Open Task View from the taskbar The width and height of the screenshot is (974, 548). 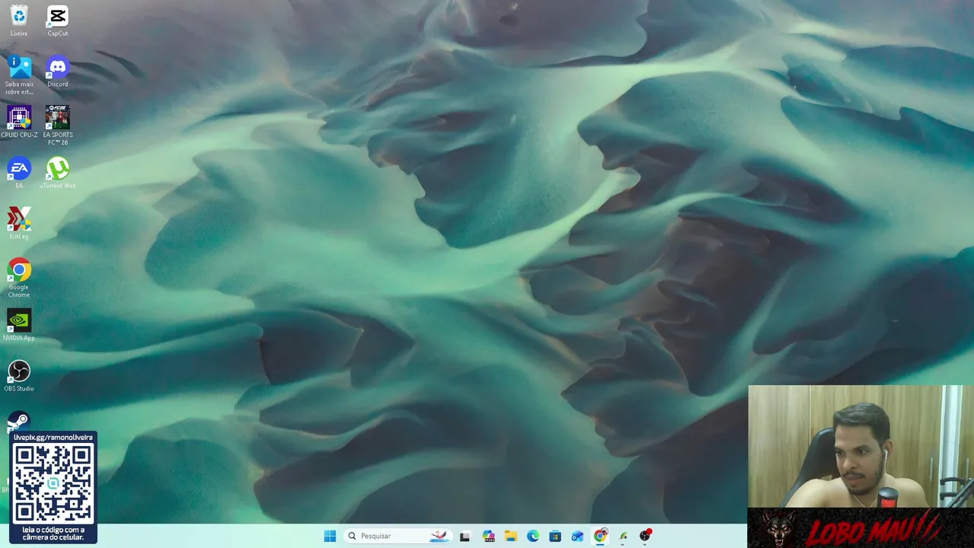[x=465, y=536]
